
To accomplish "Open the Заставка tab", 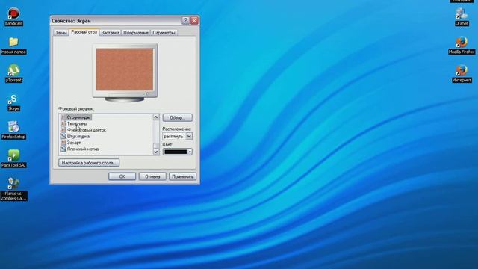I will click(x=110, y=33).
